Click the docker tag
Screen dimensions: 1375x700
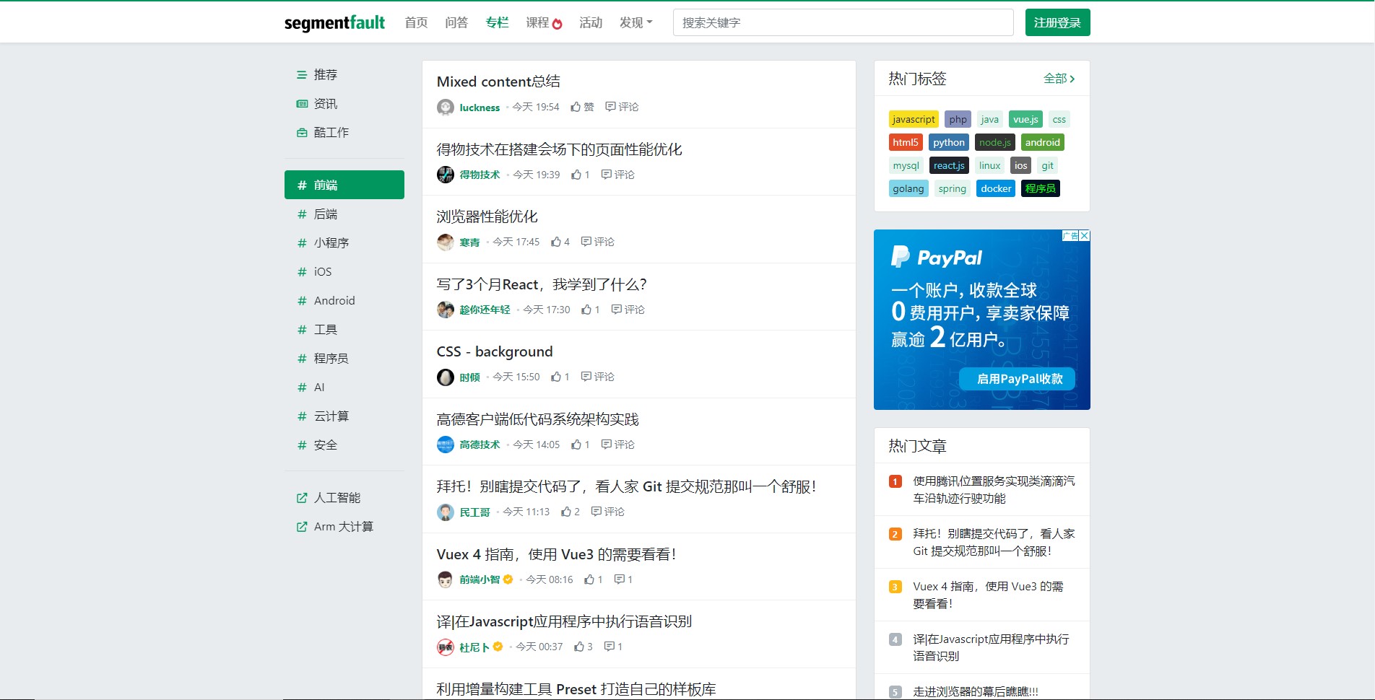[996, 189]
